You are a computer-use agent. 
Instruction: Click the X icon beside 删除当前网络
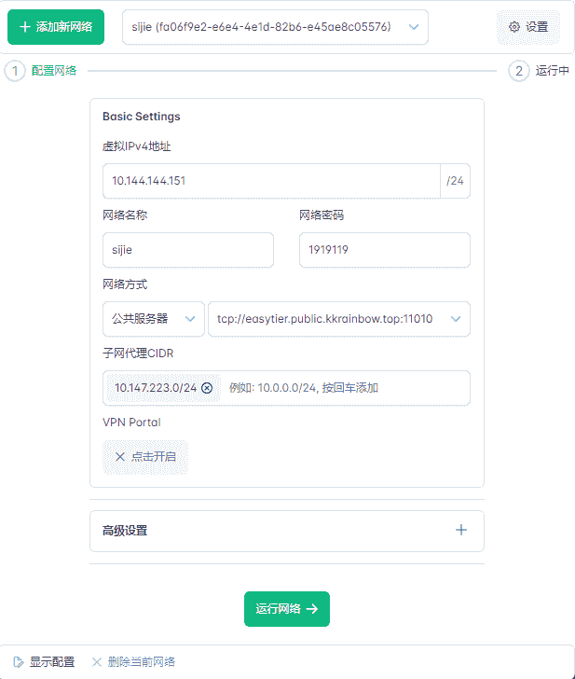tap(97, 662)
